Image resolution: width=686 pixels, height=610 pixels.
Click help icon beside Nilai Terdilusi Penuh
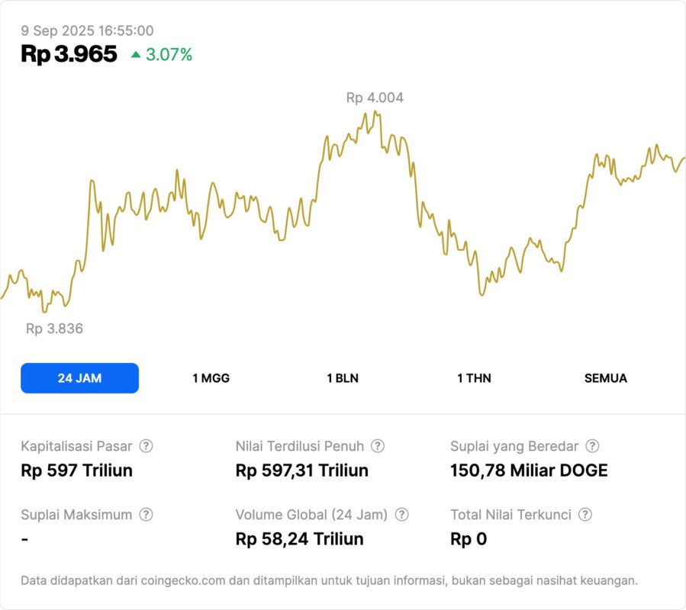click(x=378, y=446)
